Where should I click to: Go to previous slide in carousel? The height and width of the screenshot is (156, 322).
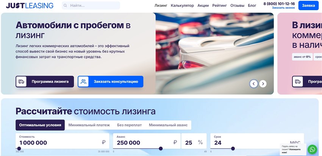253,84
